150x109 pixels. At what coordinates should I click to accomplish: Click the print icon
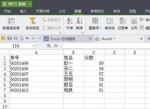15,38
